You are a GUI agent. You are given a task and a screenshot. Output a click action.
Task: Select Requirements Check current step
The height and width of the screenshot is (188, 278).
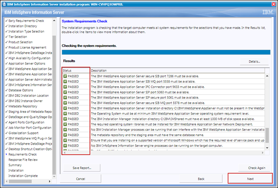click(x=23, y=154)
